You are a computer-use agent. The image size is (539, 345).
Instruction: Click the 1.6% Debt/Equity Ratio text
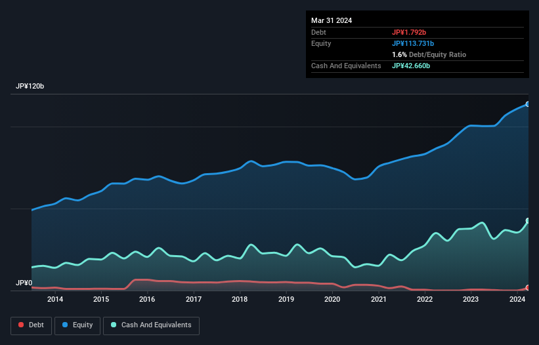coord(429,54)
